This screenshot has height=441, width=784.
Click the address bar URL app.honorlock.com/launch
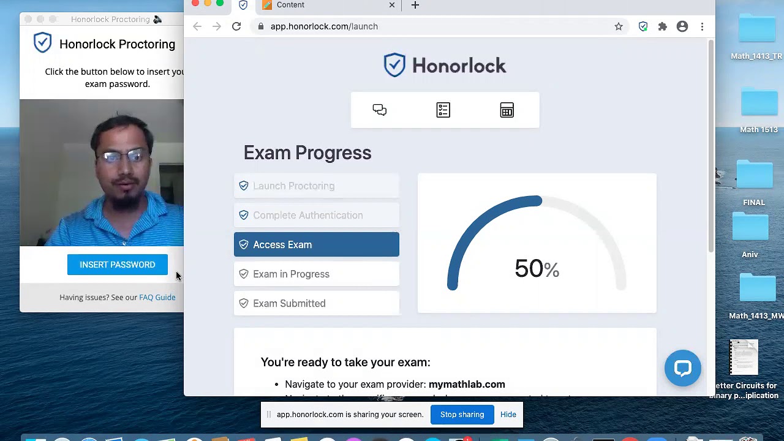(324, 26)
